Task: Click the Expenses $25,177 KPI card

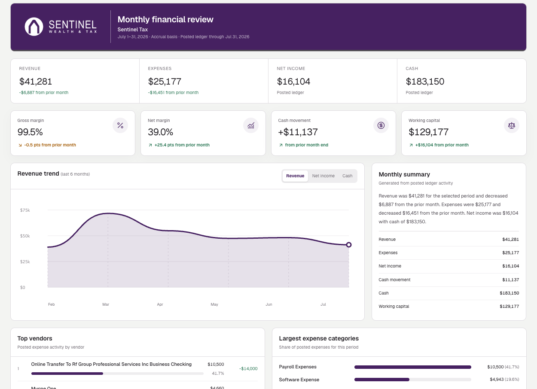Action: click(x=204, y=81)
